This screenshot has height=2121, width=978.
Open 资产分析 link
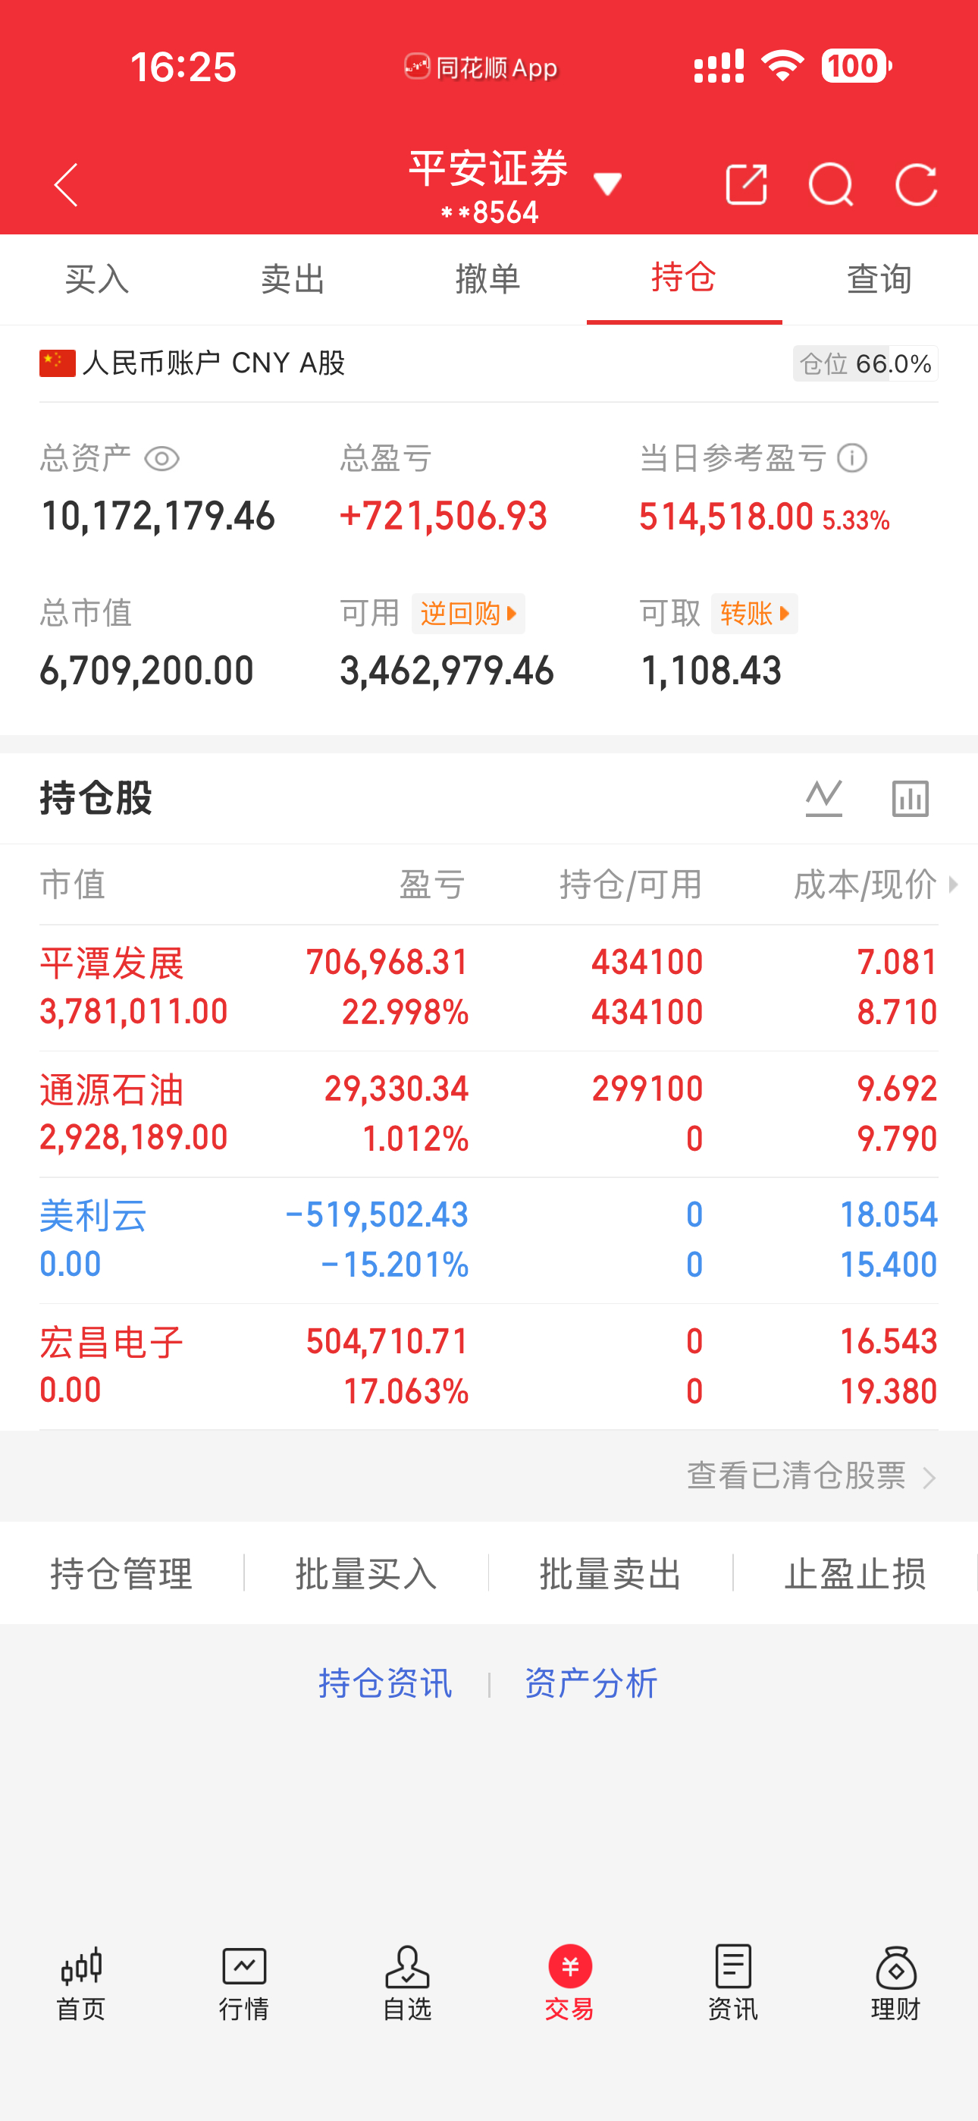pos(591,1683)
